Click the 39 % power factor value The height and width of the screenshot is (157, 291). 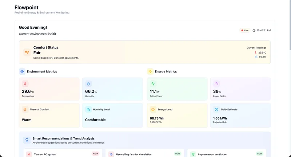[217, 91]
